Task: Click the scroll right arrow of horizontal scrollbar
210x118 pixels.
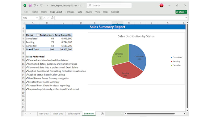Action: coord(185,114)
